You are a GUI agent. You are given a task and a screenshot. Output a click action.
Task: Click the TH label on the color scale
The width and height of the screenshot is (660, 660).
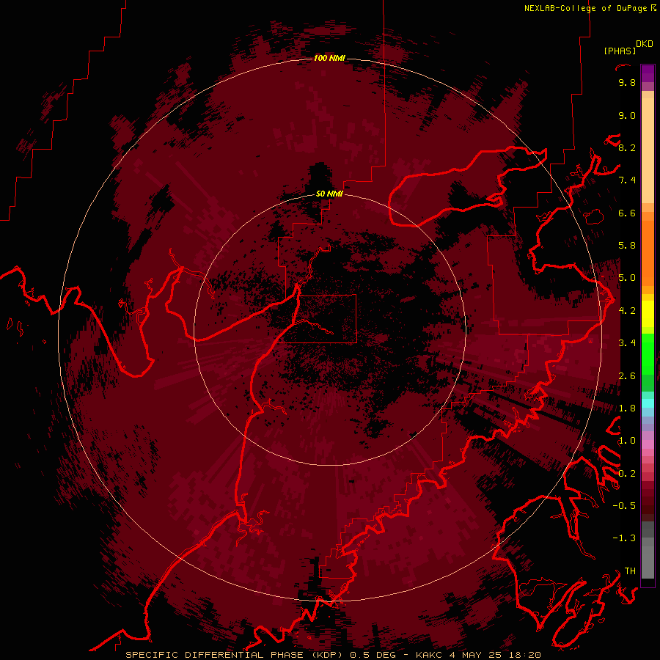[630, 571]
